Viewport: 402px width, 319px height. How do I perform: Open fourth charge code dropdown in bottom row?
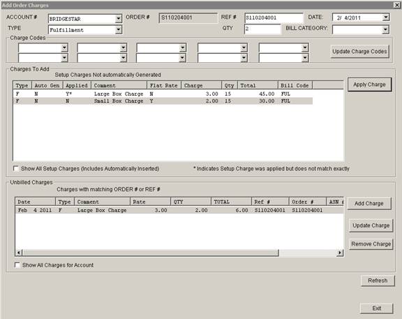tap(244, 58)
